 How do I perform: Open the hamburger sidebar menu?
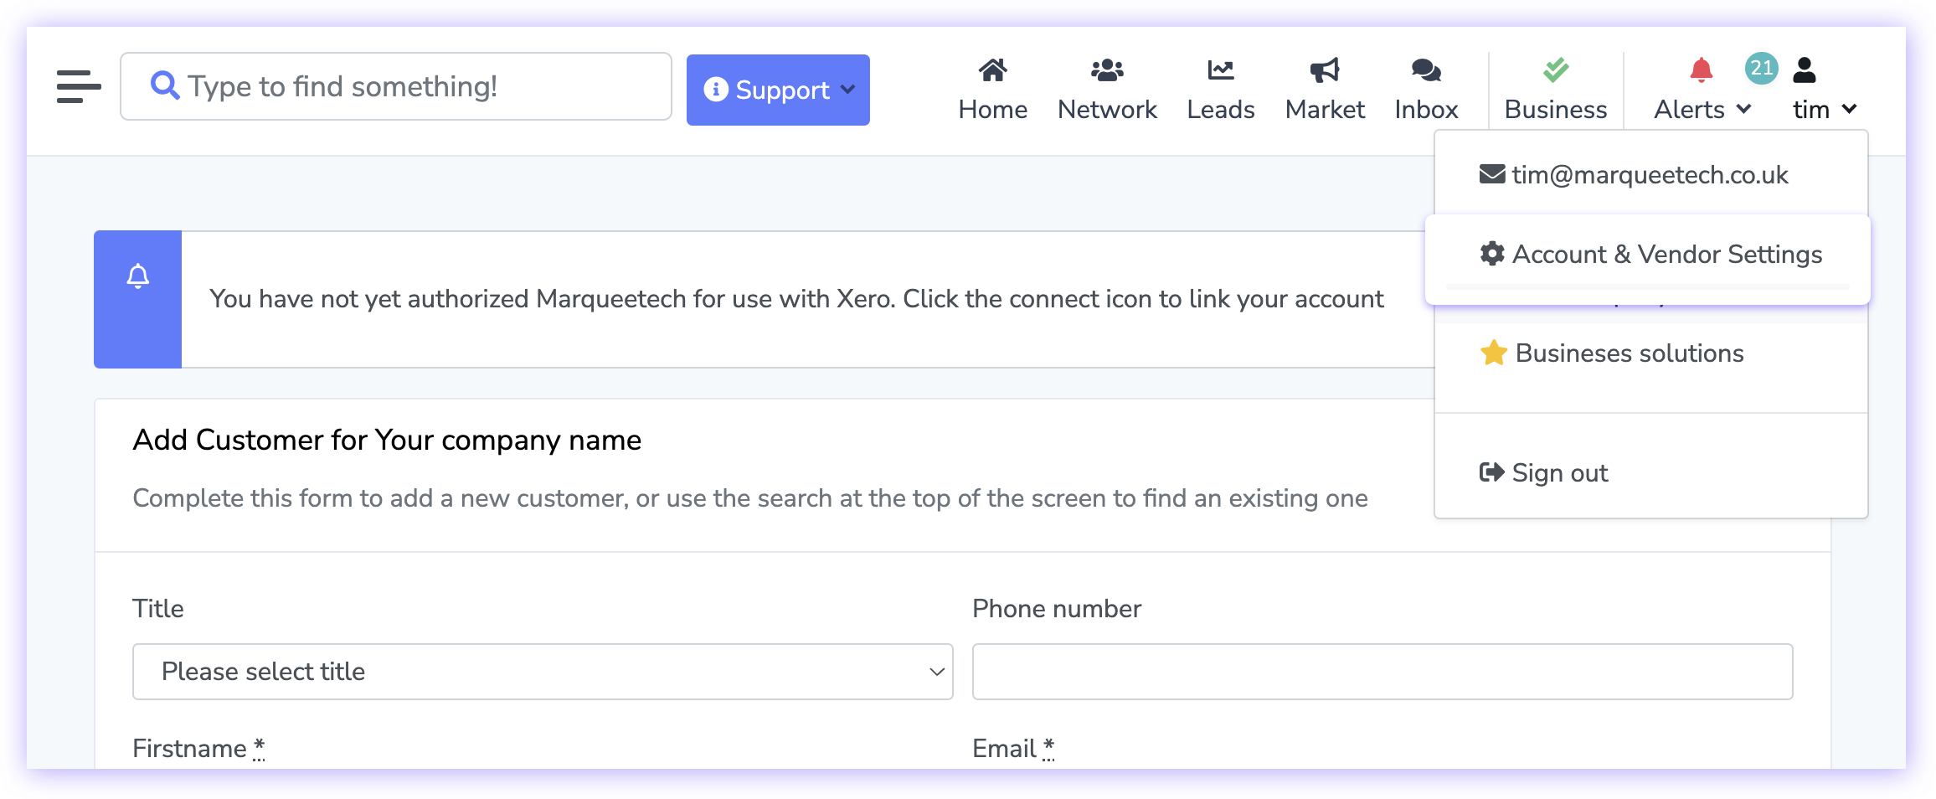[x=79, y=86]
